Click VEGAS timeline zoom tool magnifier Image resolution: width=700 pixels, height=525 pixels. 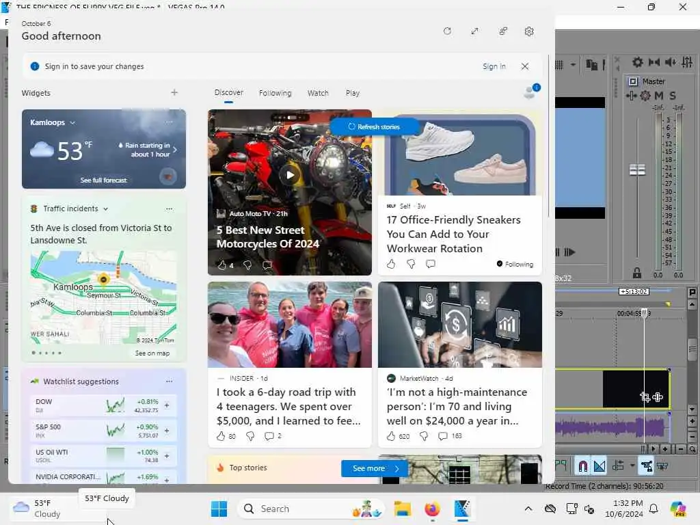coord(692,449)
